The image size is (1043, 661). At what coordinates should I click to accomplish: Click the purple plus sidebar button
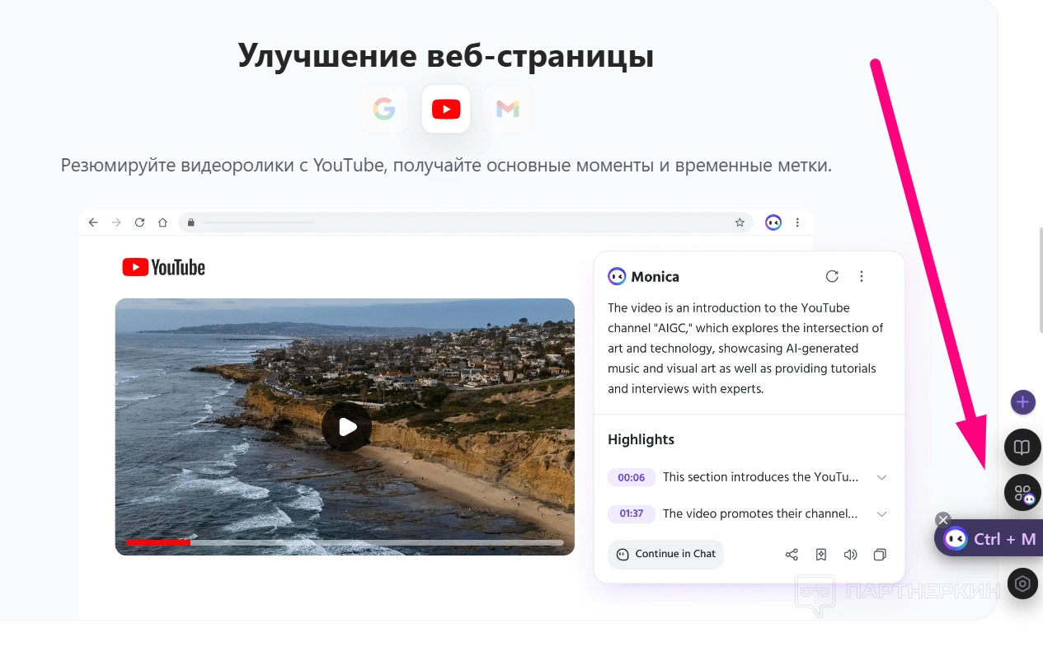pyautogui.click(x=1022, y=402)
